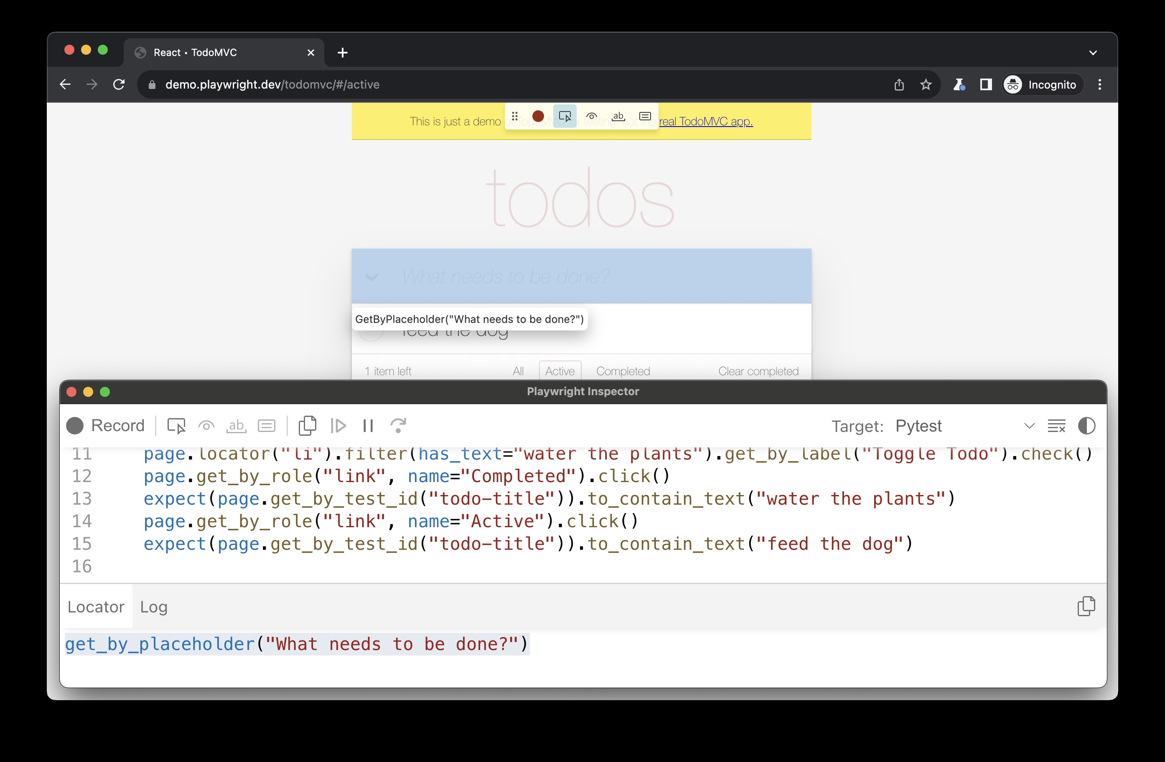Viewport: 1165px width, 762px height.
Task: Click the Pick locator icon in Inspector toolbar
Action: 176,426
